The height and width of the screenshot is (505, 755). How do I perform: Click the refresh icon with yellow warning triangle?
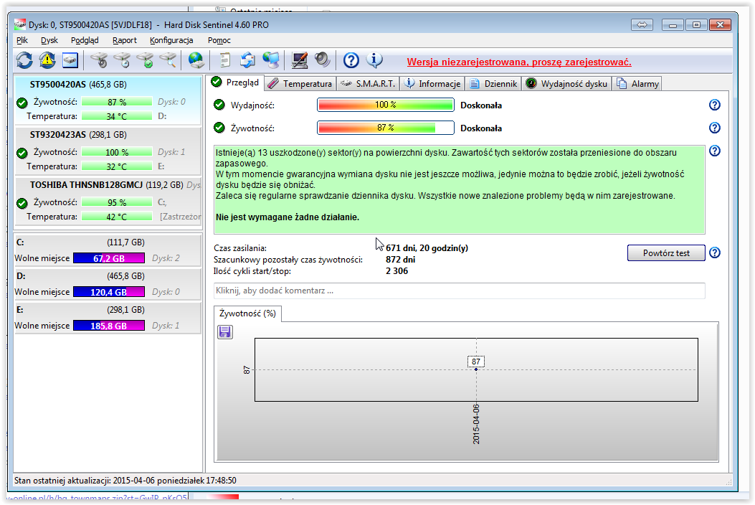point(47,60)
